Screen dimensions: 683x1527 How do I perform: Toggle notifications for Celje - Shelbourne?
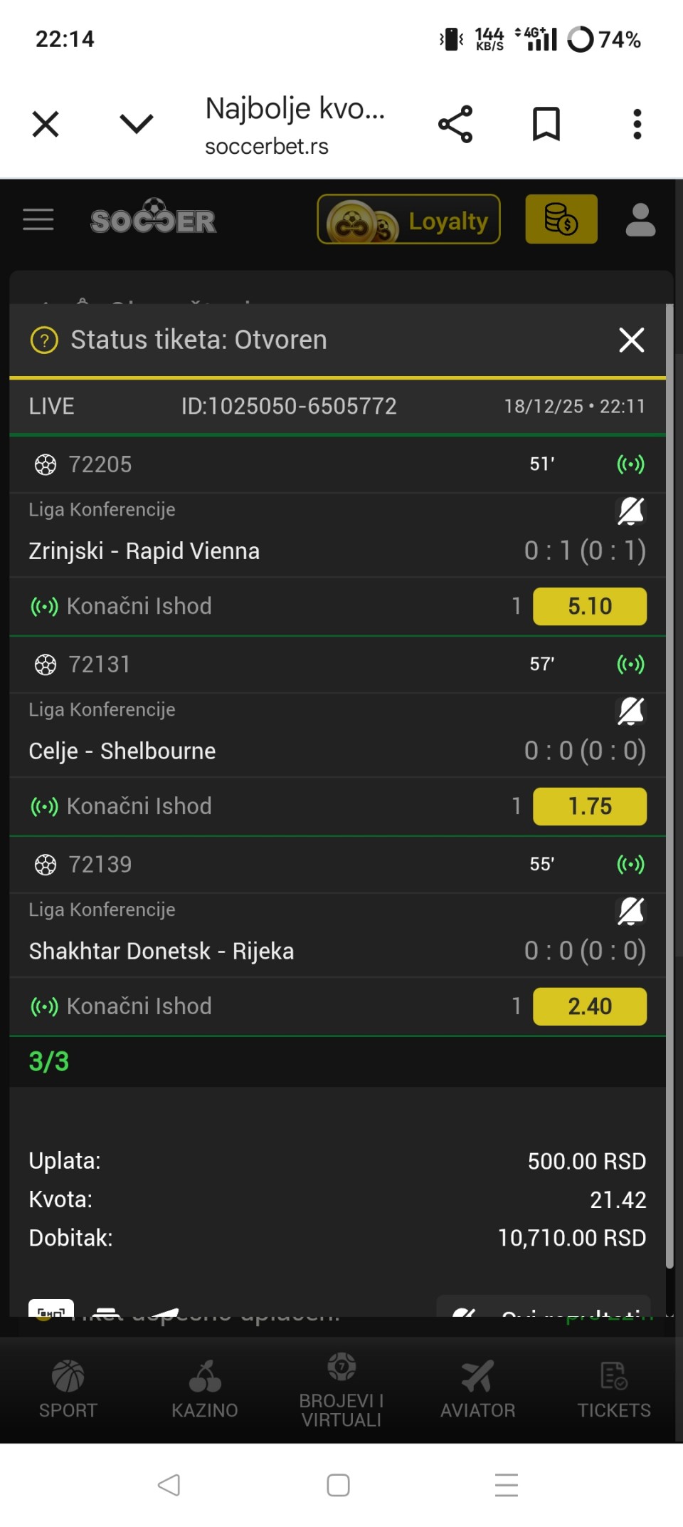[630, 711]
